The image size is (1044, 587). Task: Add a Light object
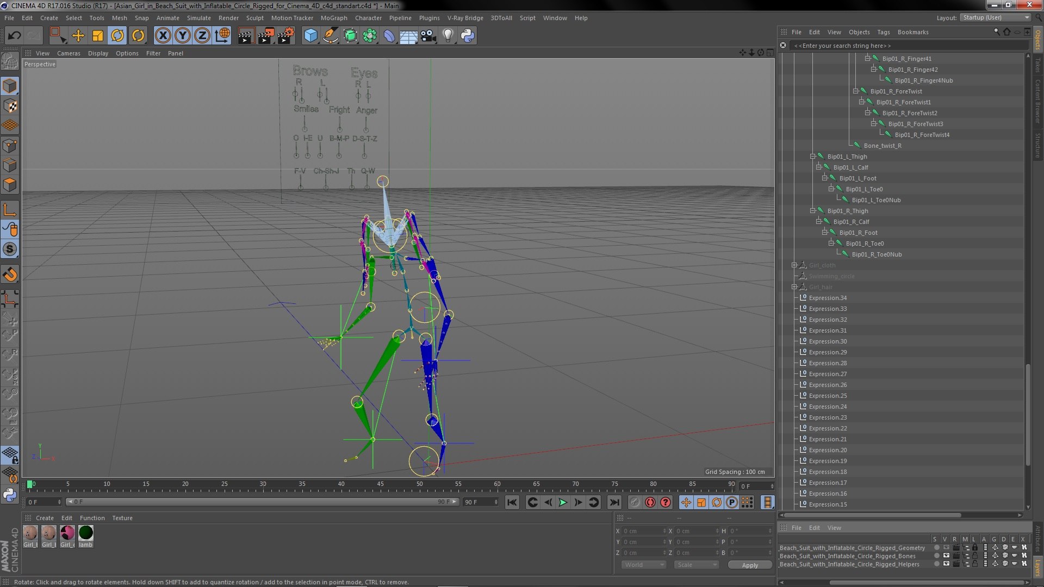[448, 36]
